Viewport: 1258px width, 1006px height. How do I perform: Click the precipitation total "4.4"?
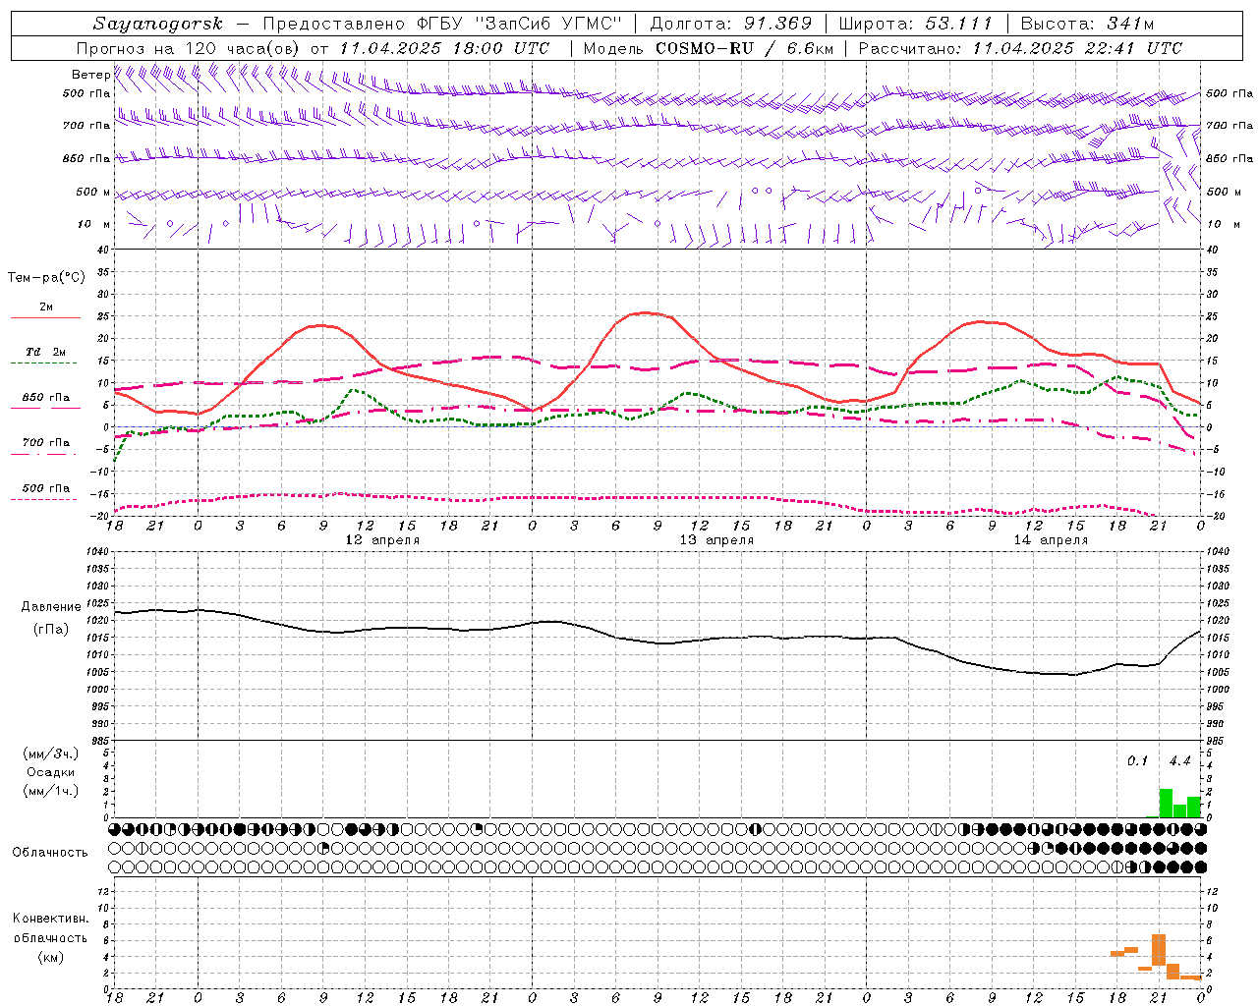pos(1179,761)
